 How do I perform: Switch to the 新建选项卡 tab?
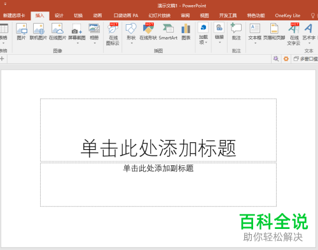click(x=14, y=15)
